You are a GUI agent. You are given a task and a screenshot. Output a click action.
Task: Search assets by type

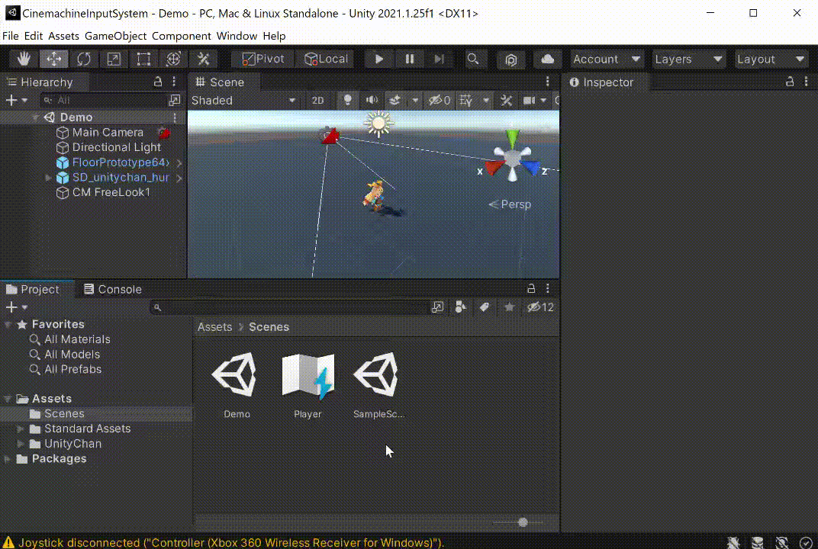coord(460,307)
